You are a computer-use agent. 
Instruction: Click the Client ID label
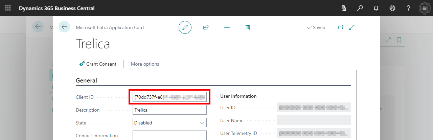tap(85, 97)
